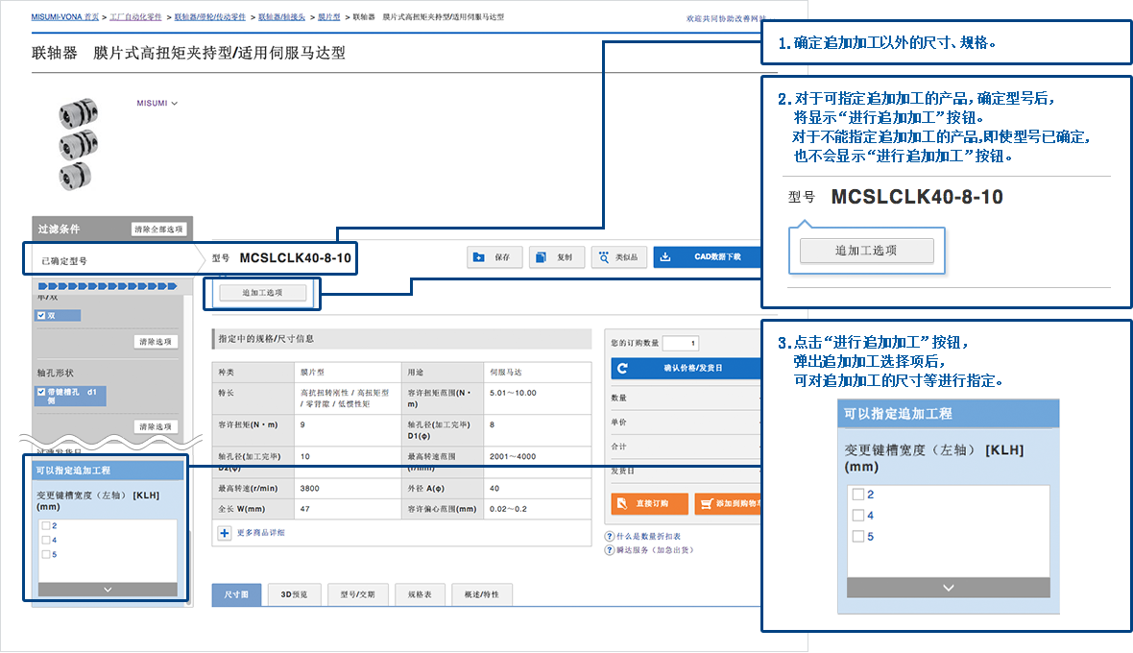This screenshot has height=653, width=1133.
Task: Switch to the 尺寸图 tab
Action: click(236, 594)
